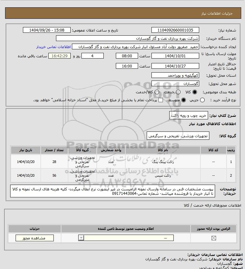Toggle the اسناد خزانه اسلامی payment checkbox
Viewport: 245px width, 269px height.
[160, 100]
